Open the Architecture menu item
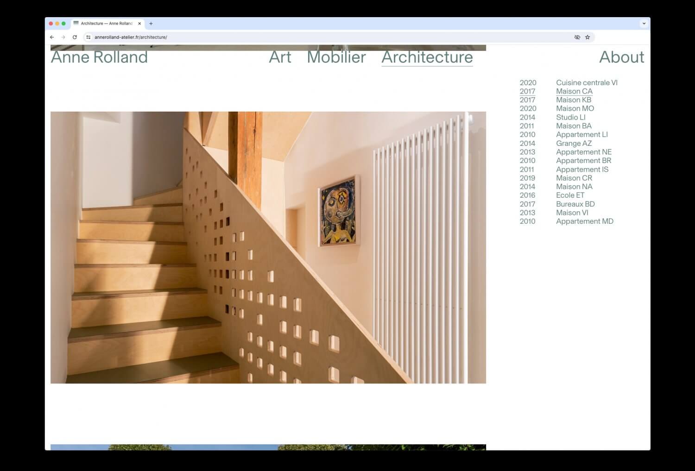The height and width of the screenshot is (471, 695). [427, 57]
